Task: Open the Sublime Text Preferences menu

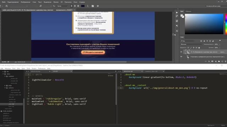Action: pos(41,68)
